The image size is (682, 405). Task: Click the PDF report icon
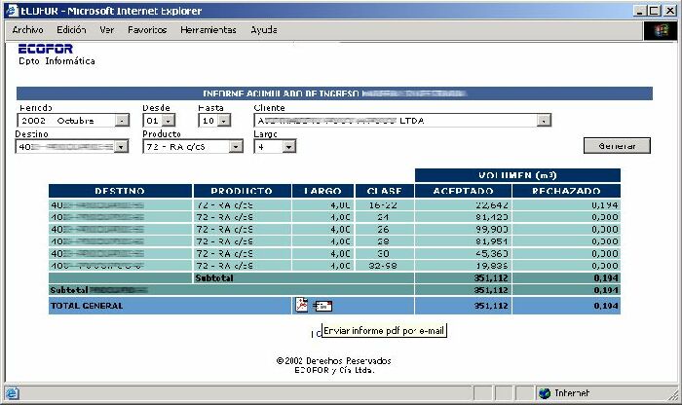tap(301, 305)
